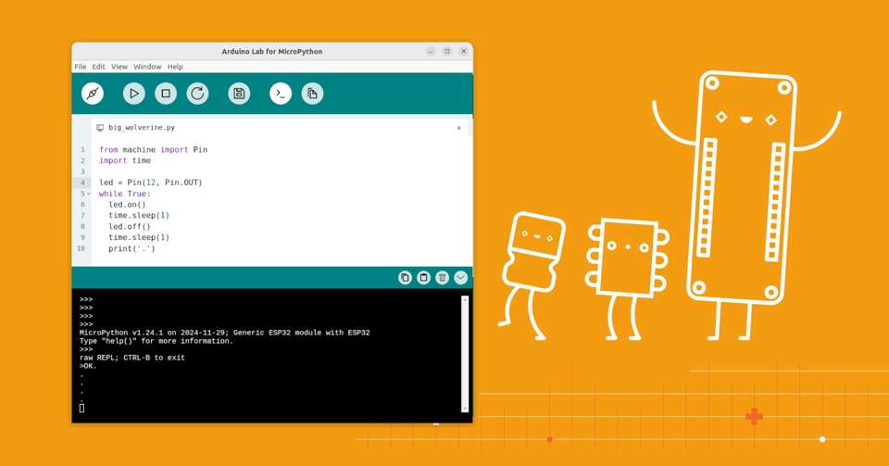Click code line 'import time'
Image resolution: width=889 pixels, height=466 pixels.
click(125, 160)
